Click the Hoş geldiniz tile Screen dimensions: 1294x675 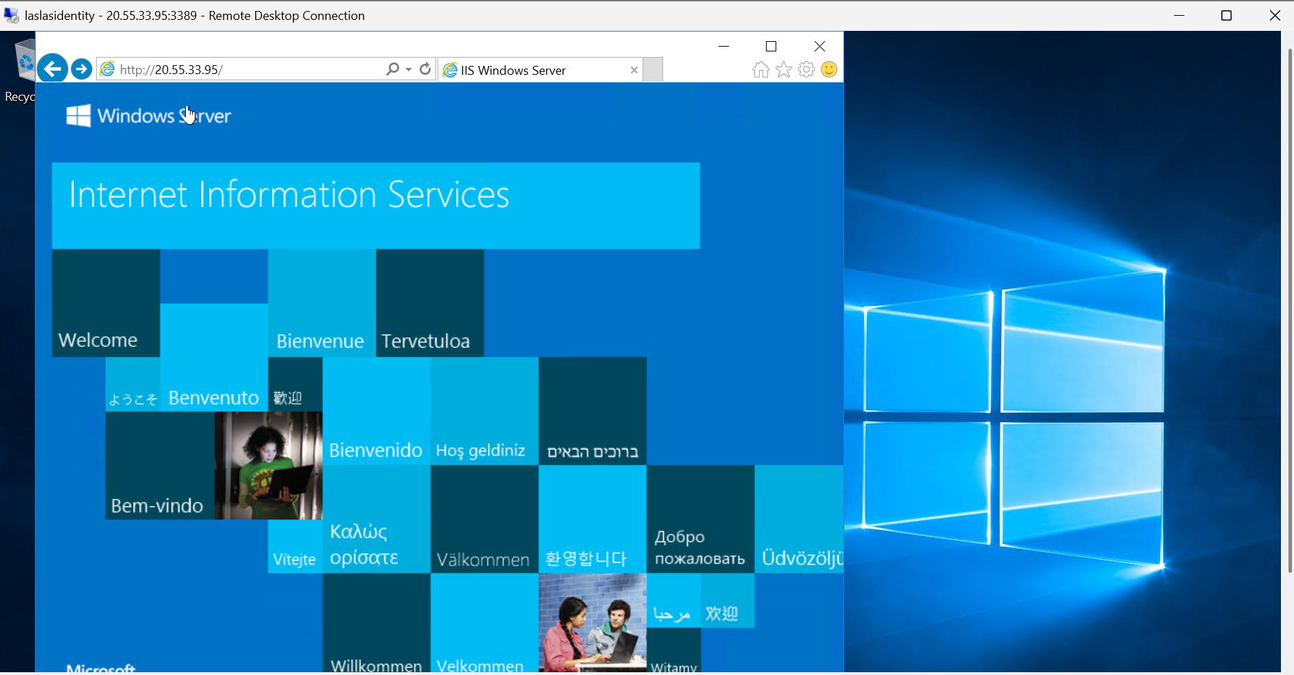click(x=484, y=411)
